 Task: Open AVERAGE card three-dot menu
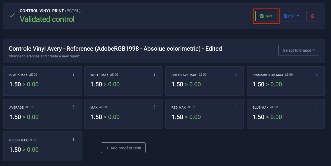74,107
